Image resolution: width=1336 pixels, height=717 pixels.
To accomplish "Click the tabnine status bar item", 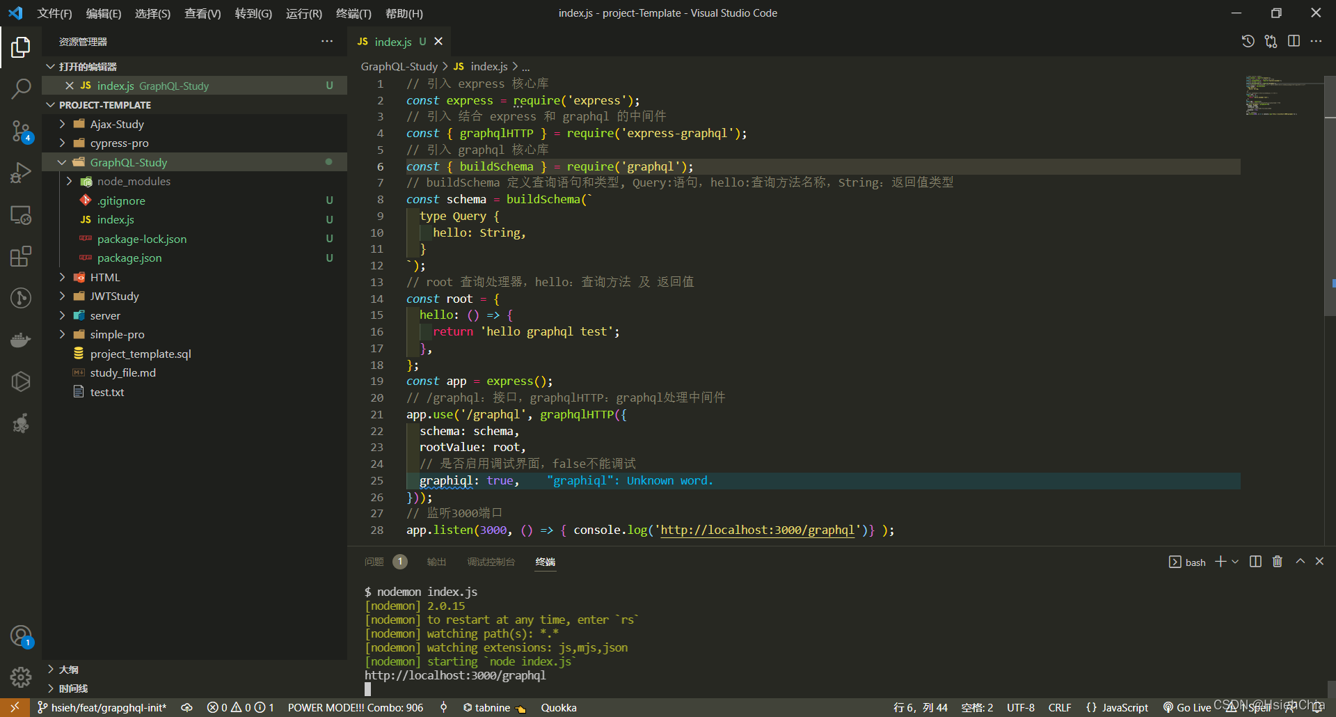I will [494, 707].
